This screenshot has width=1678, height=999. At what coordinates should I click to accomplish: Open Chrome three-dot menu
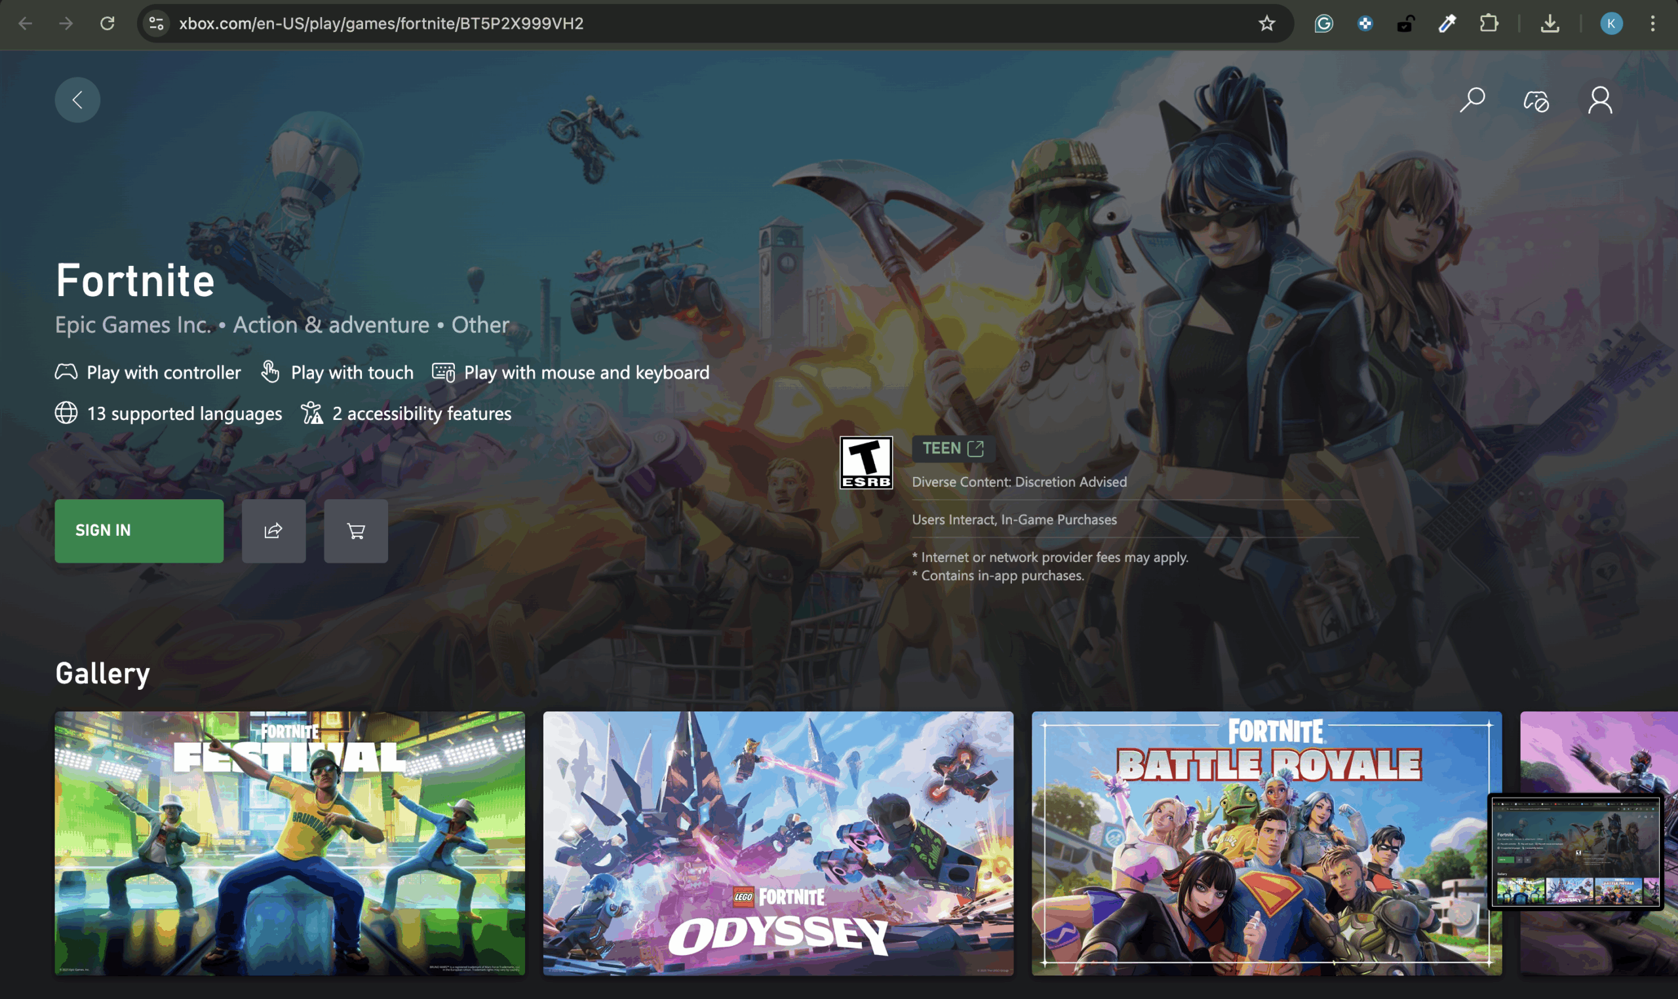1652,24
